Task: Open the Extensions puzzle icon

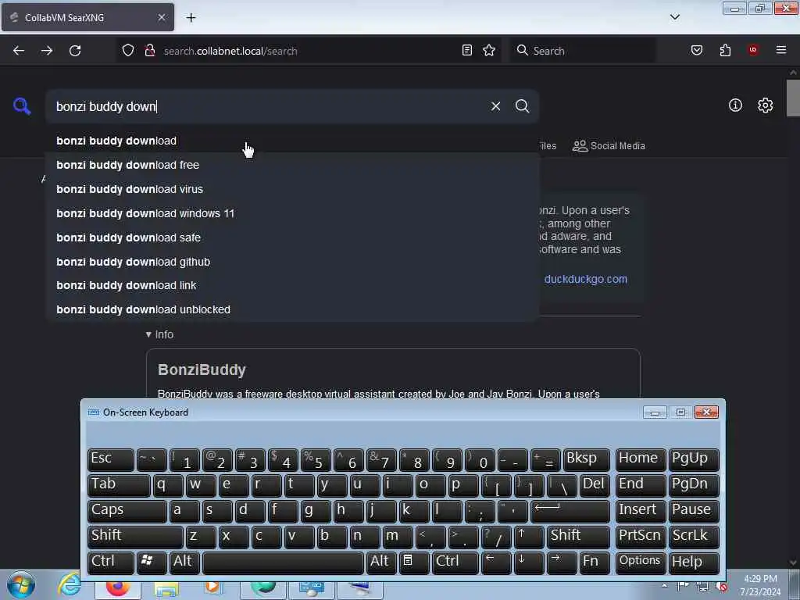Action: (x=725, y=50)
